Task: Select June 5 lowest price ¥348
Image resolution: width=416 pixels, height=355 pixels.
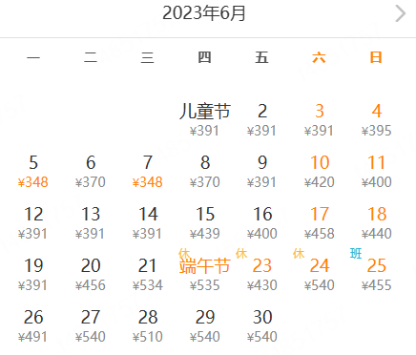Action: pos(33,172)
